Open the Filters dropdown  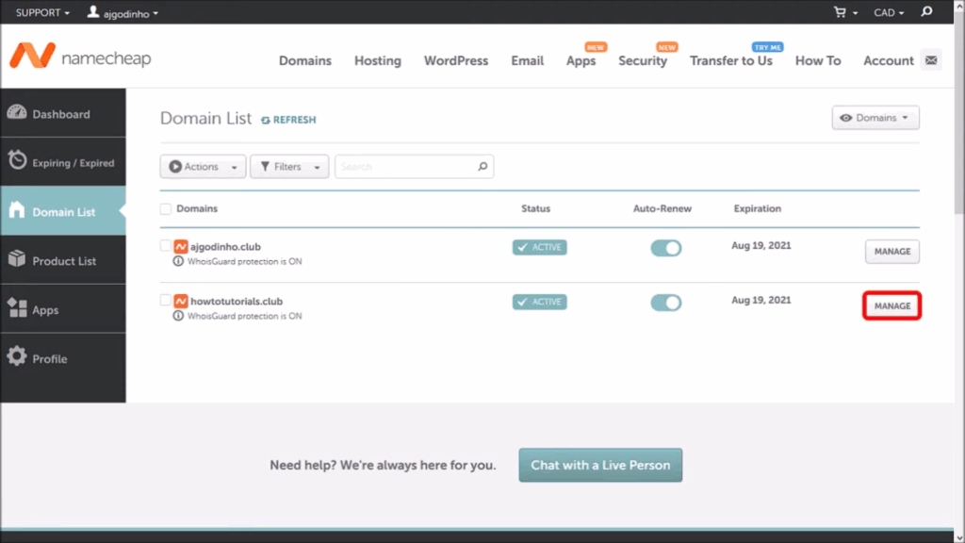[x=289, y=167]
